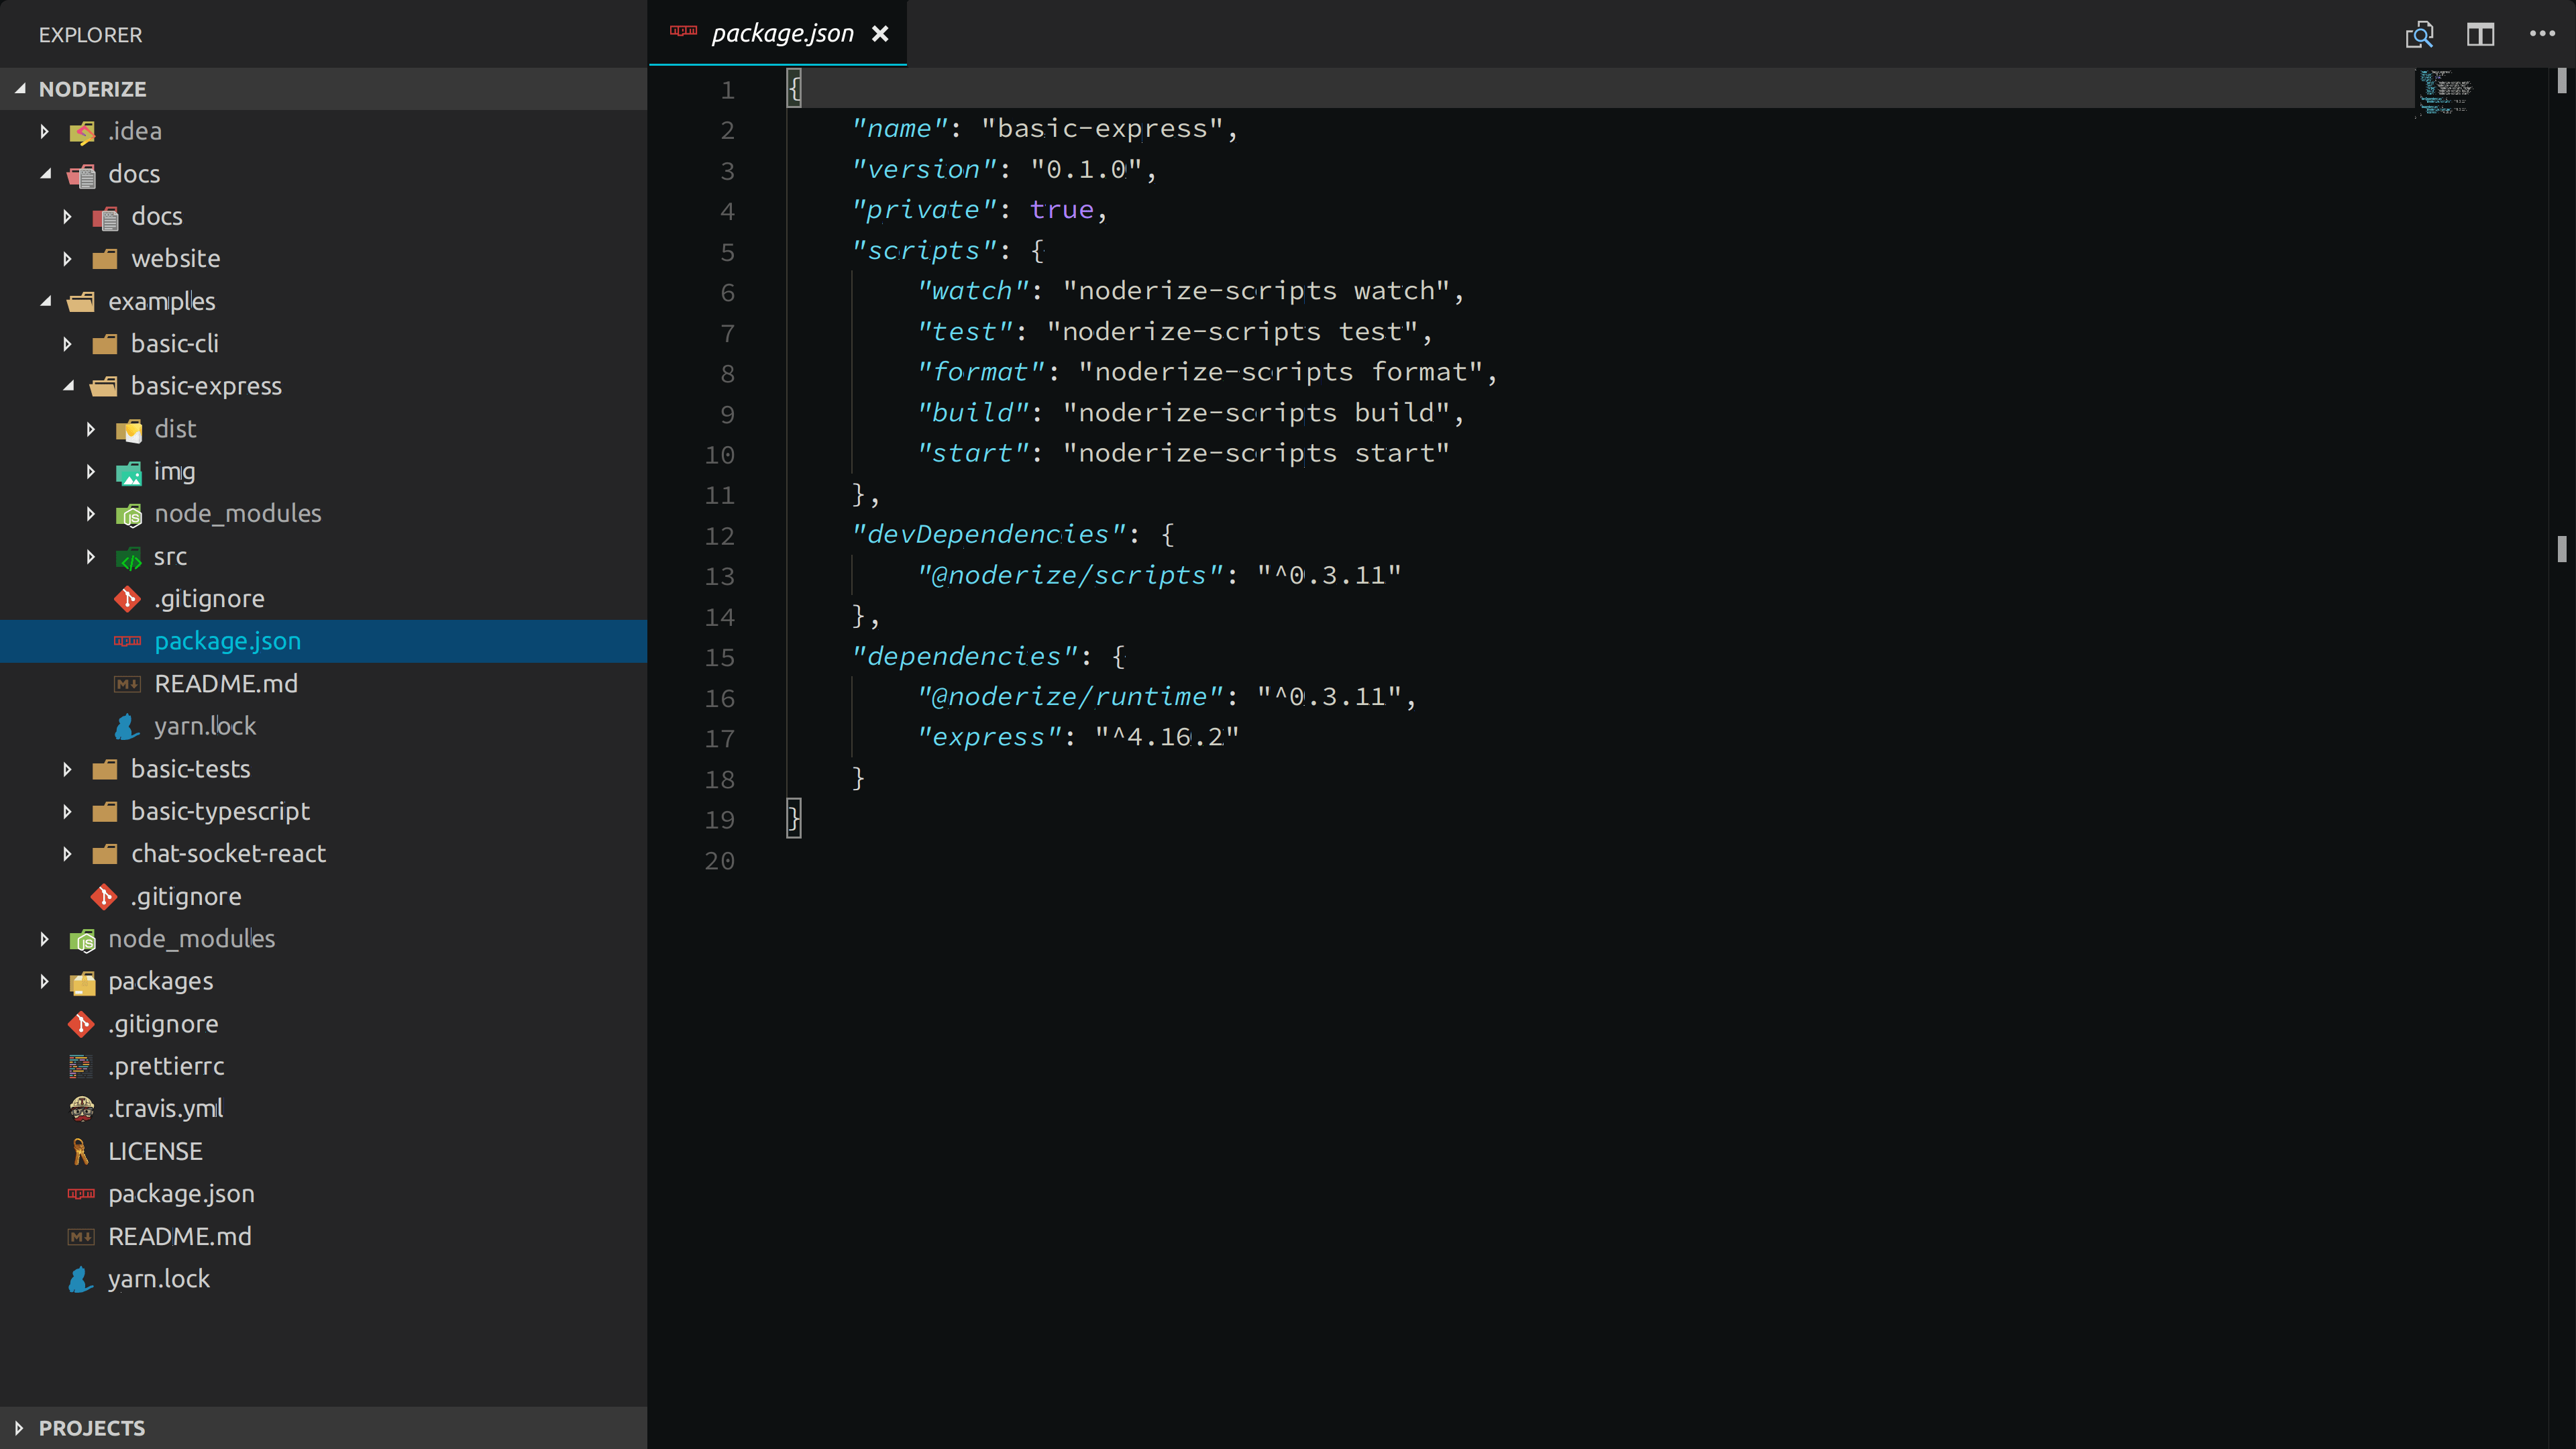Close the package.json editor tab
Image resolution: width=2576 pixels, height=1449 pixels.
(880, 34)
